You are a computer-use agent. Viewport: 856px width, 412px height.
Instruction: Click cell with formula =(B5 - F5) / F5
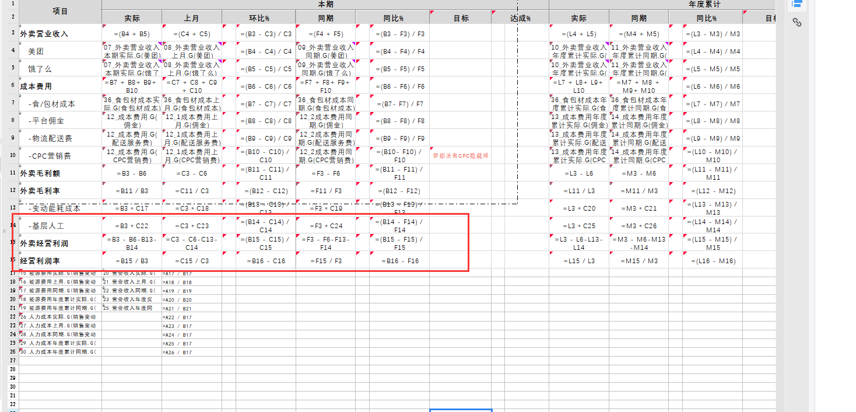pyautogui.click(x=400, y=69)
